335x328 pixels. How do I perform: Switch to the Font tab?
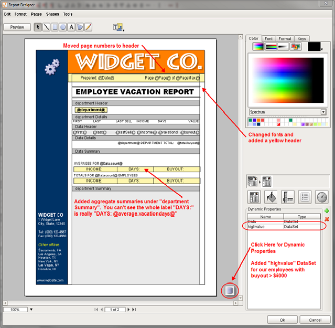268,39
